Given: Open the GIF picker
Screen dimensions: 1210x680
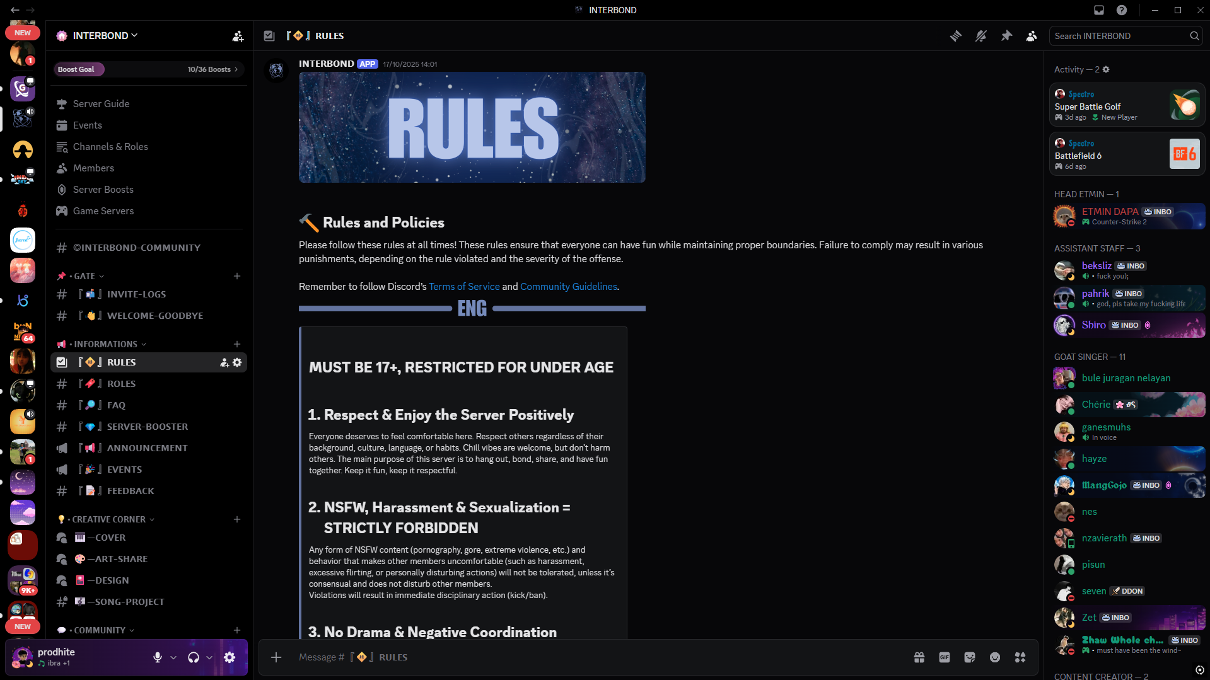Looking at the screenshot, I should (945, 657).
